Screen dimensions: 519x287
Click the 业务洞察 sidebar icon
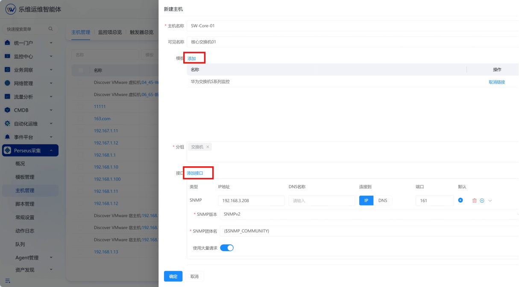[x=7, y=70]
